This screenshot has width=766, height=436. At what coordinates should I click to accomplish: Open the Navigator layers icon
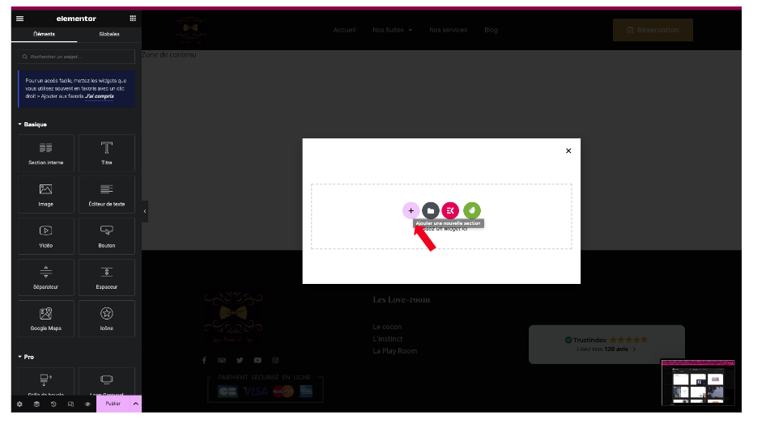click(x=36, y=404)
